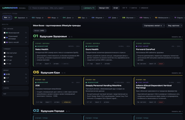
Task: Click the search magnifier icon
Action: click(x=30, y=8)
